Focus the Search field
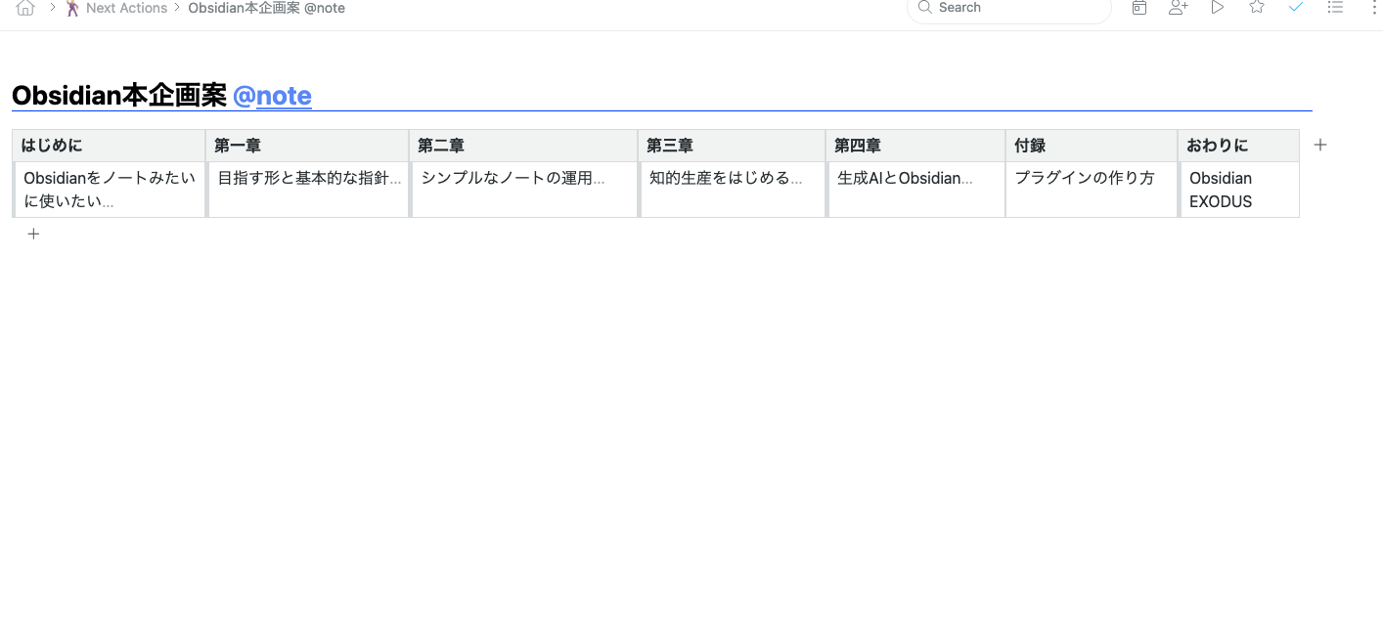 tap(1009, 8)
